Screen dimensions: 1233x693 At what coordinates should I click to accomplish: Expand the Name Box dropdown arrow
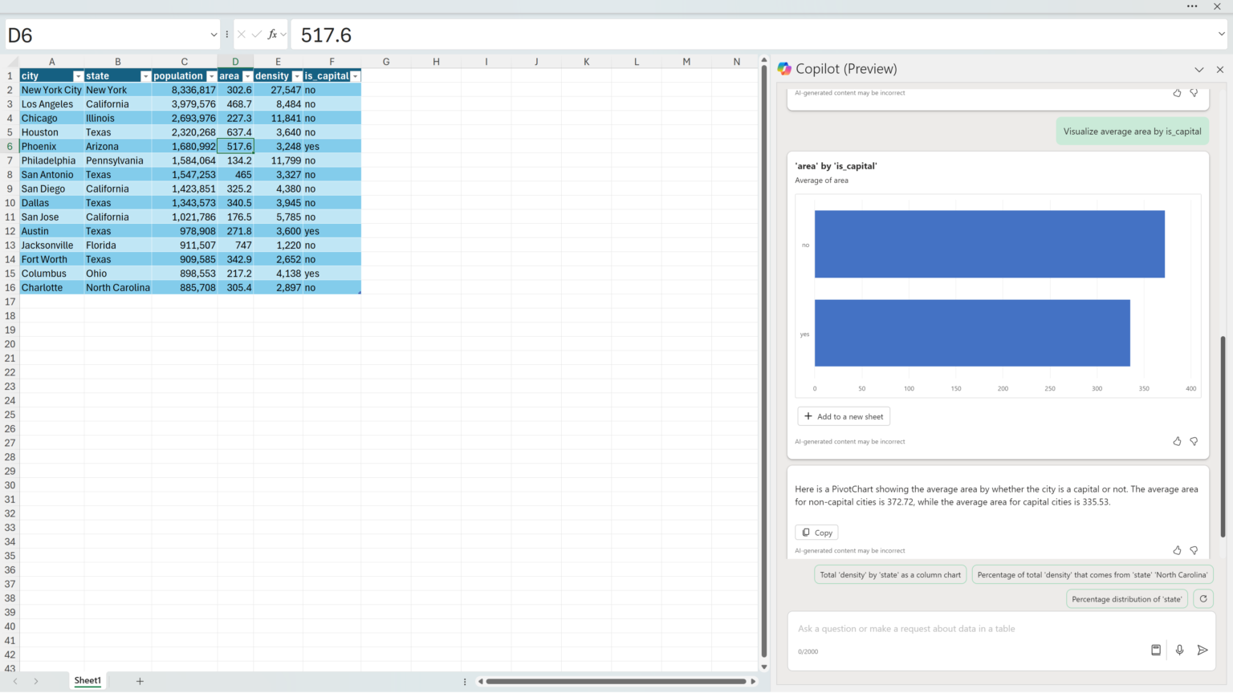(x=214, y=34)
